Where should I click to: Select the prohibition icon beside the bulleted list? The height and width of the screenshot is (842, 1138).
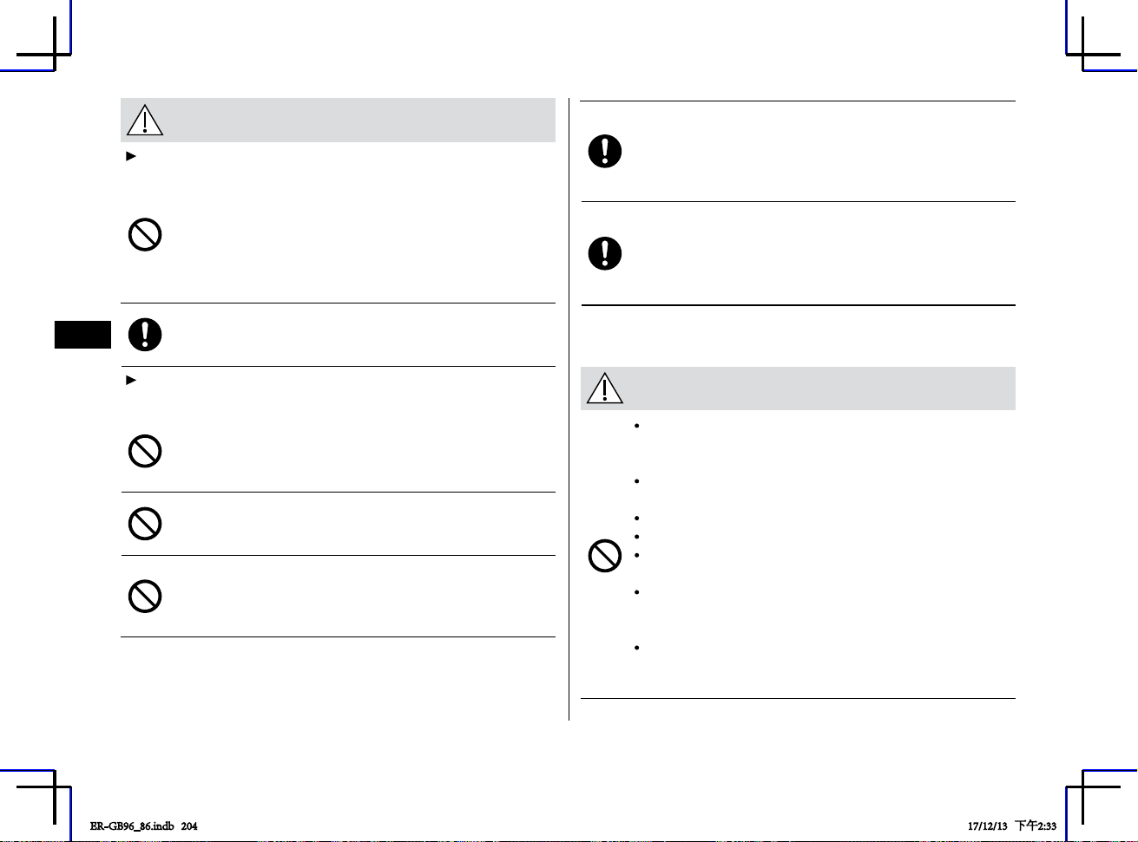pyautogui.click(x=605, y=555)
